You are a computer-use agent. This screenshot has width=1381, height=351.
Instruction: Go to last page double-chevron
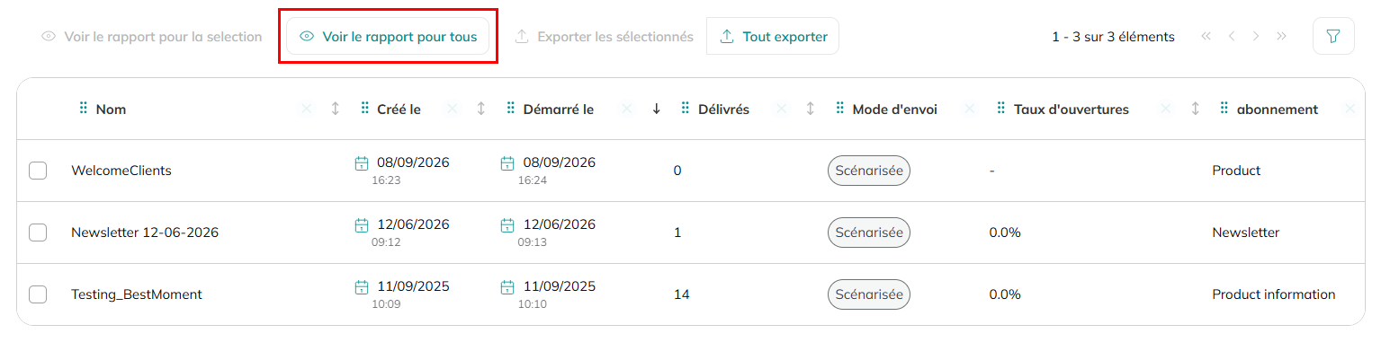tap(1281, 37)
